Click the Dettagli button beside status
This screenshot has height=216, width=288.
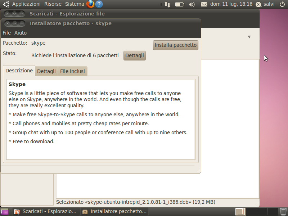tap(135, 55)
